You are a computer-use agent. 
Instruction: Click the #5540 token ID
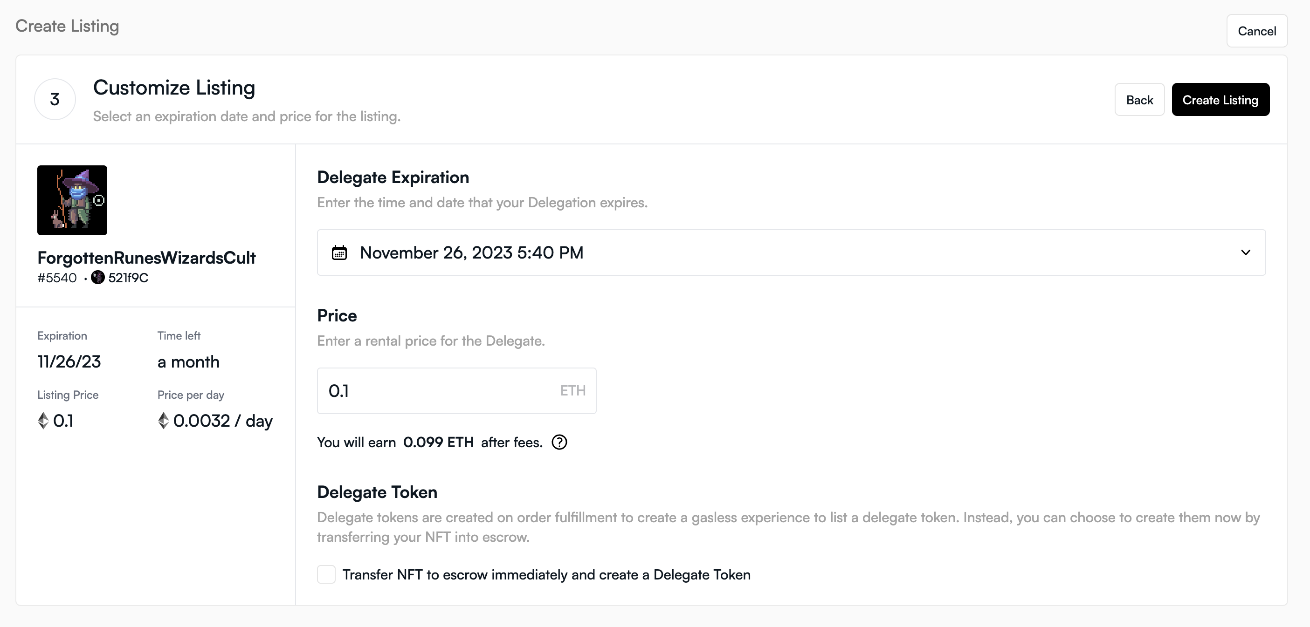pyautogui.click(x=57, y=278)
